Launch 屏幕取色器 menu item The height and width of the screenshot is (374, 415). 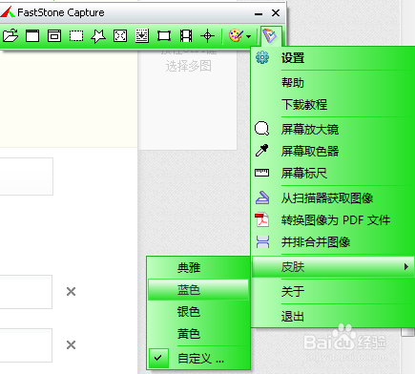click(333, 152)
